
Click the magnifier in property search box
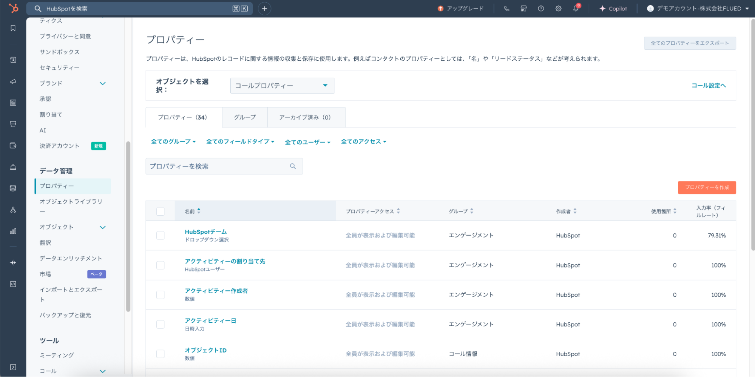click(x=293, y=166)
